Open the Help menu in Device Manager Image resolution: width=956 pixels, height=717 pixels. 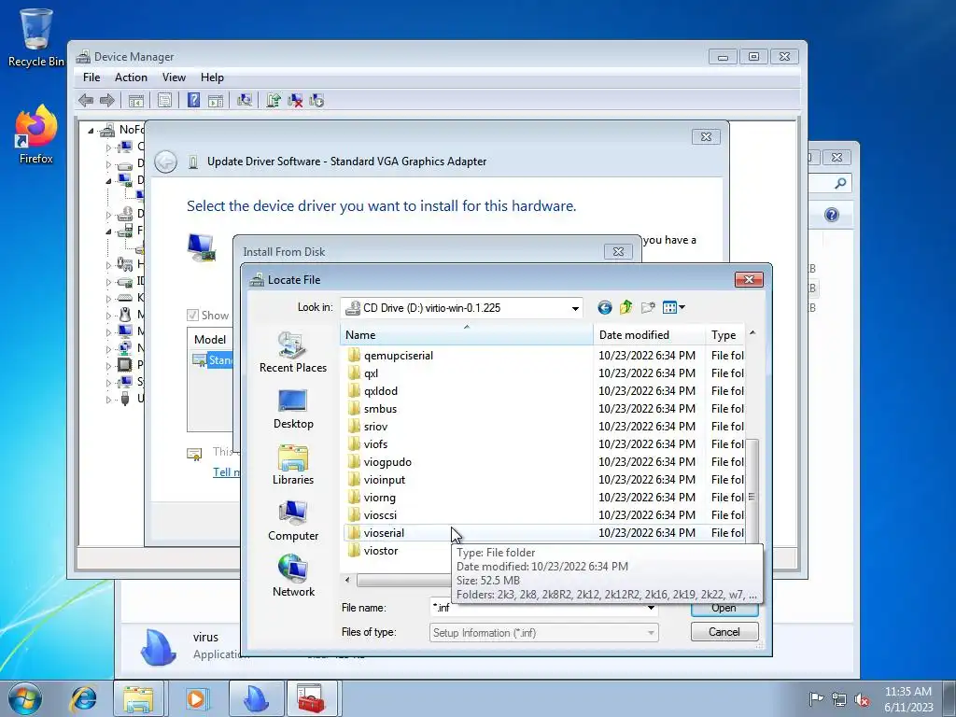tap(212, 77)
